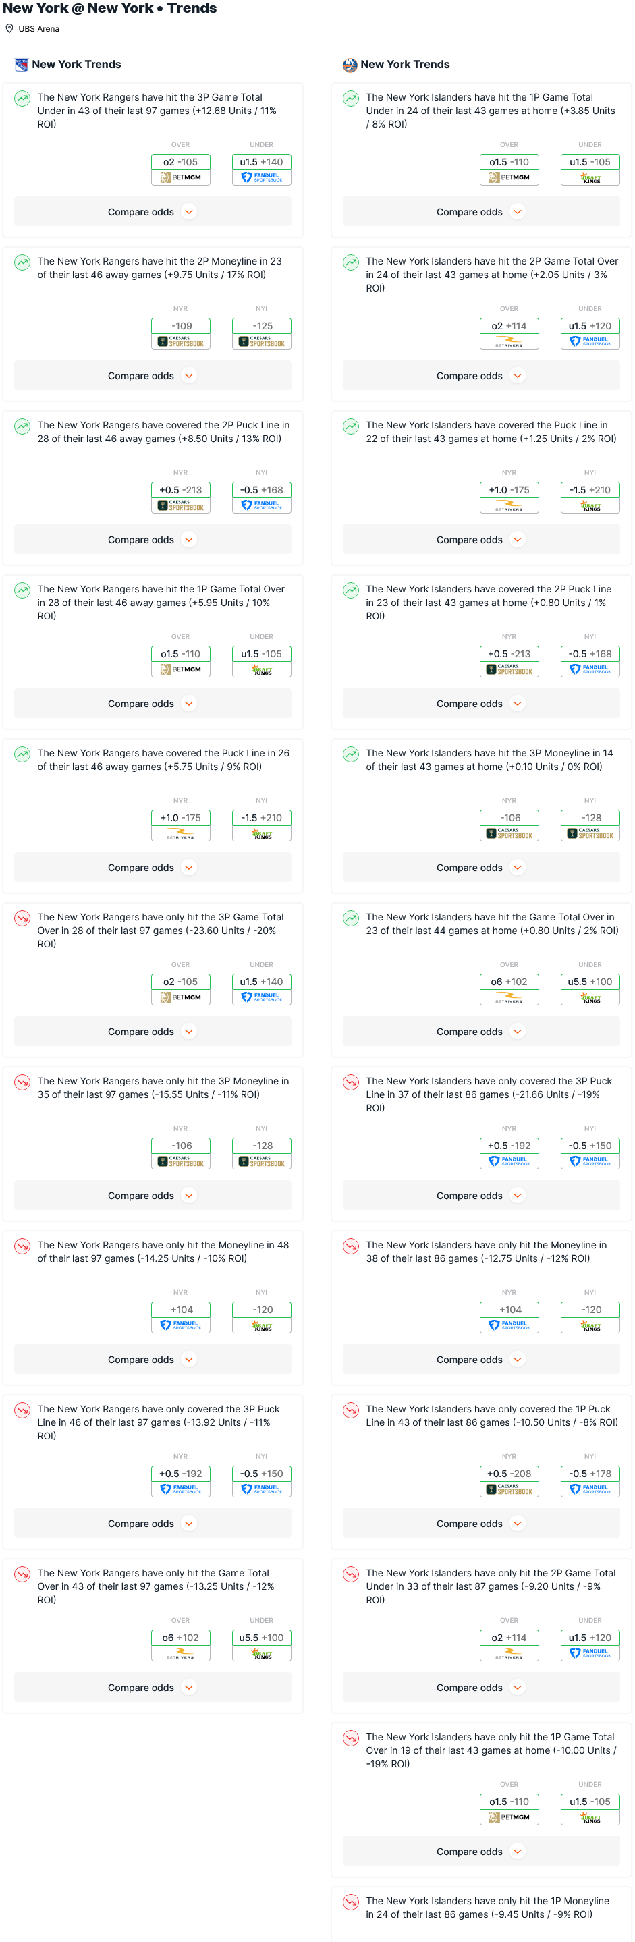Choose the o6 +102 BetRivers odds in Islanders Game Total Over card
Viewport: 635px width, 1942px height.
pos(509,989)
